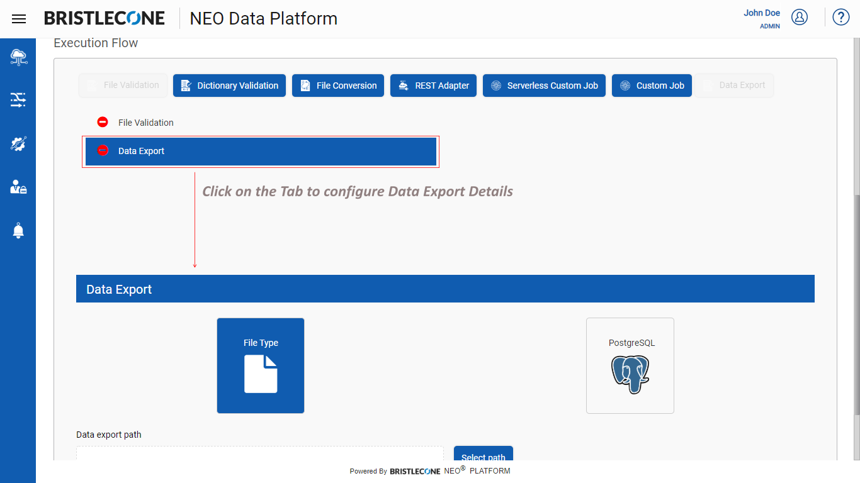Add a REST Adapter step
860x483 pixels.
(433, 86)
